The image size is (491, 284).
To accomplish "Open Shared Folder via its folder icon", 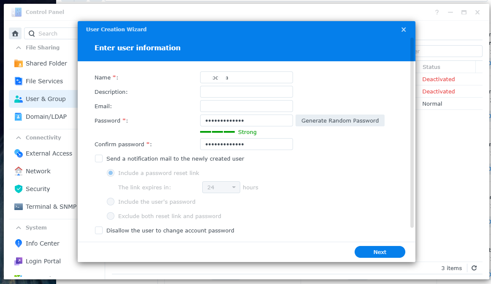I will [19, 63].
